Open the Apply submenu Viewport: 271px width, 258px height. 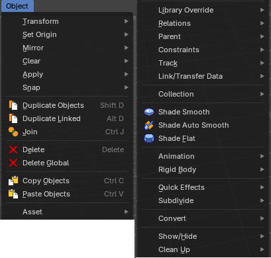pos(68,74)
